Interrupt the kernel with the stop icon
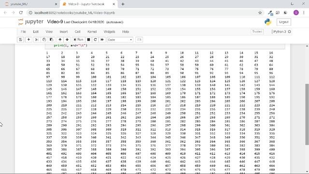Viewport: 309px width, 174px height. (88, 40)
